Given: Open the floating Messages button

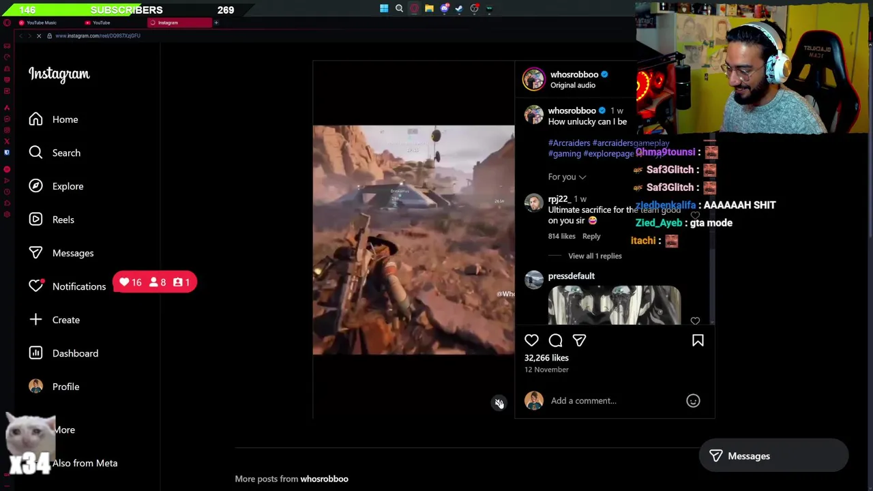Looking at the screenshot, I should (773, 456).
